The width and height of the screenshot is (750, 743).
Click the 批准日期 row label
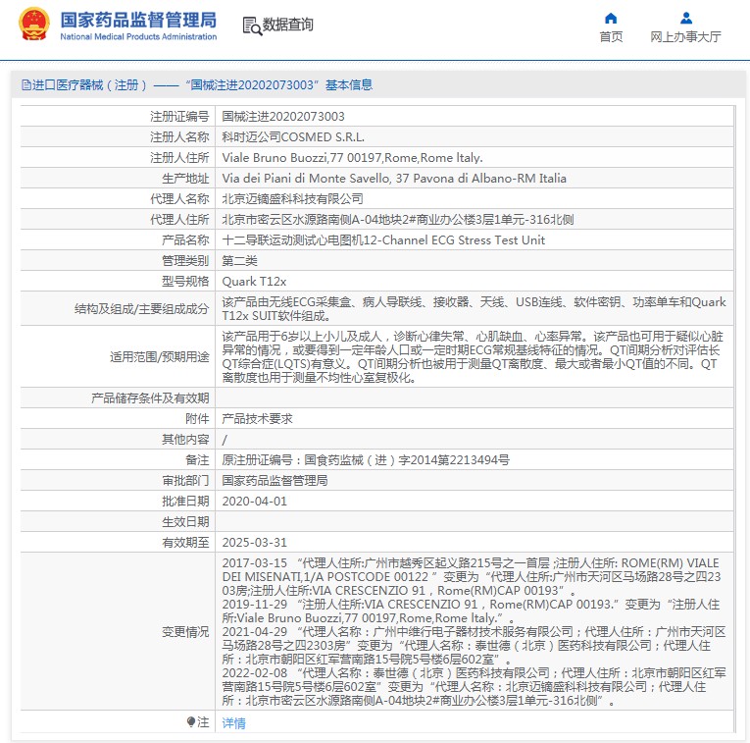tap(185, 502)
